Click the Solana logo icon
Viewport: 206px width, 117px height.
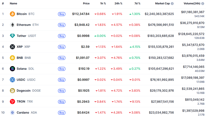[x=12, y=69]
